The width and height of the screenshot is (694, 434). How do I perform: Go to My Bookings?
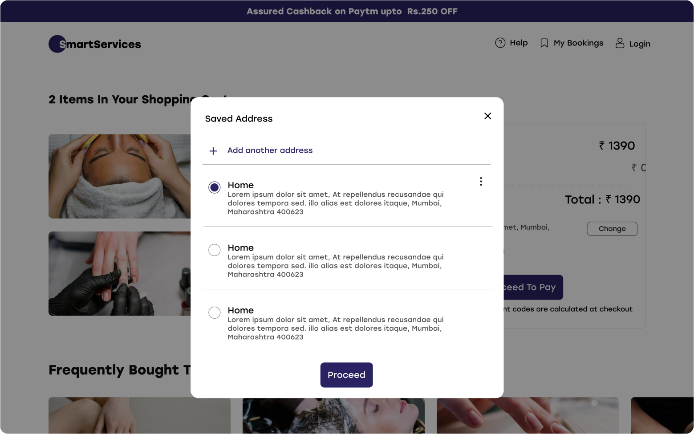click(578, 43)
